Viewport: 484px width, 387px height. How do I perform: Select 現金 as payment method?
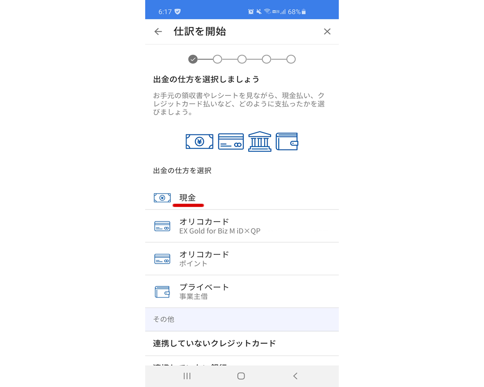pos(242,197)
